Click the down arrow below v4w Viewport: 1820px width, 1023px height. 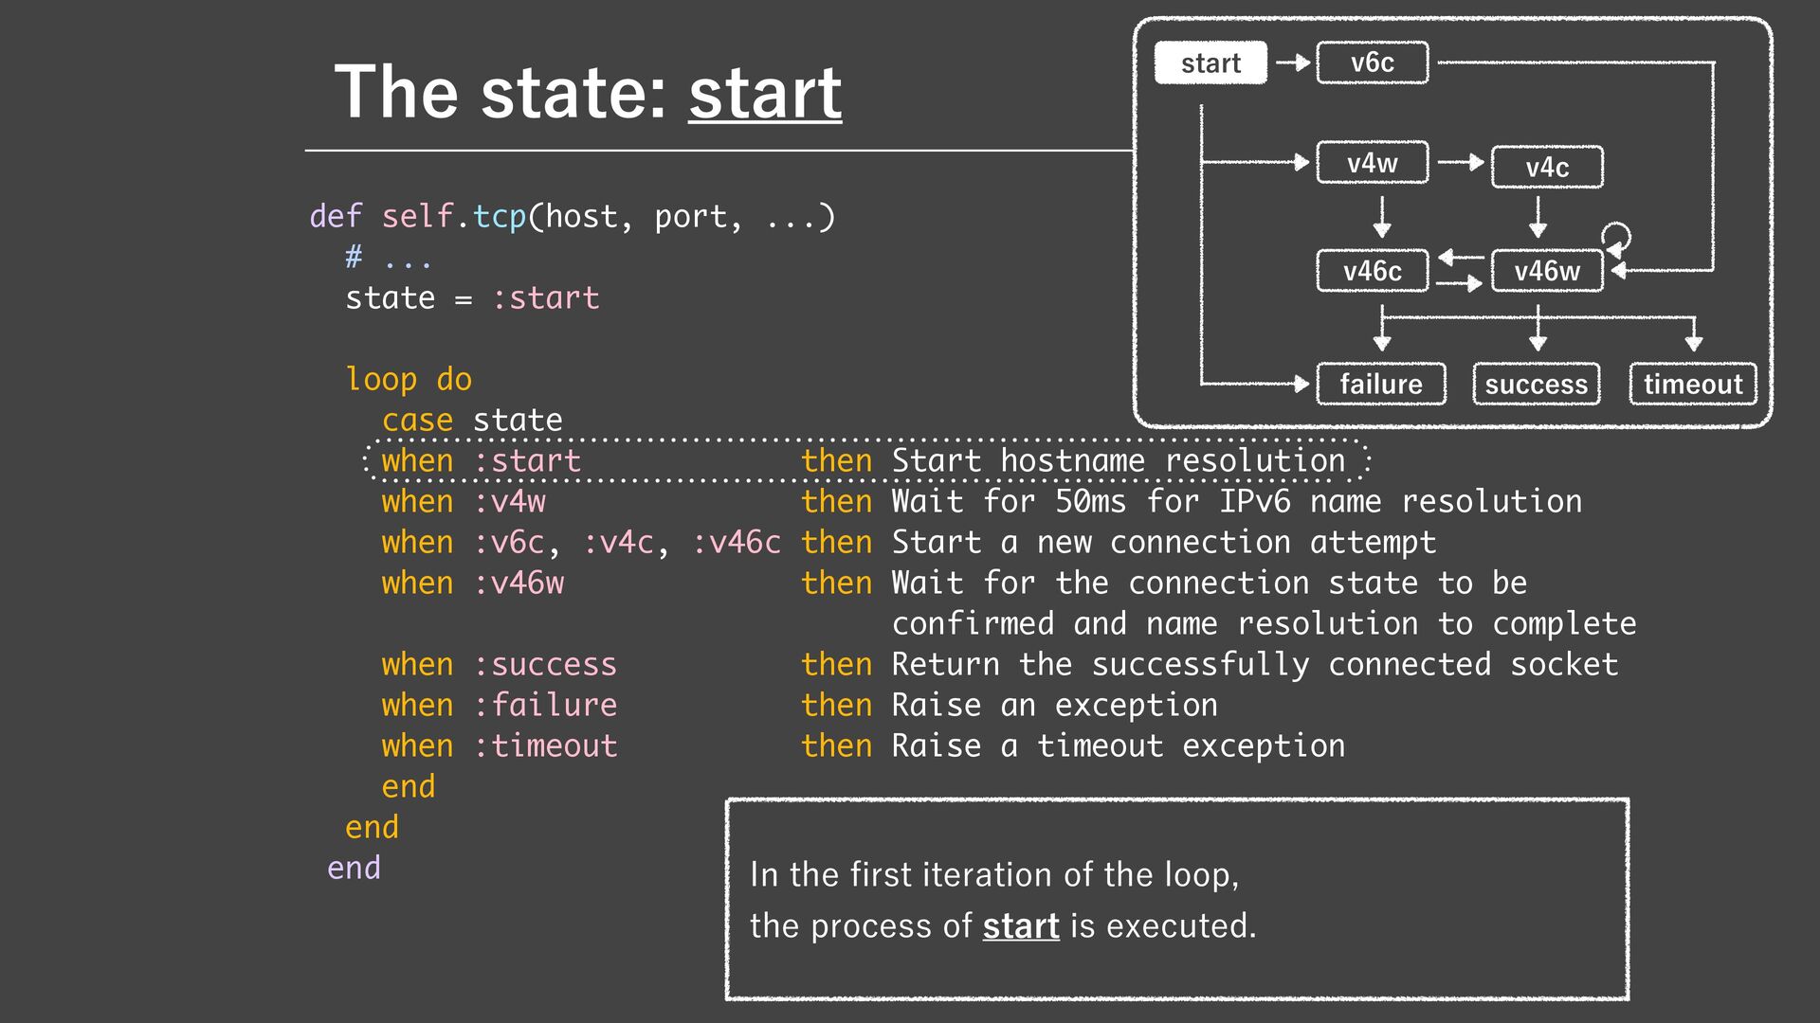pos(1382,216)
